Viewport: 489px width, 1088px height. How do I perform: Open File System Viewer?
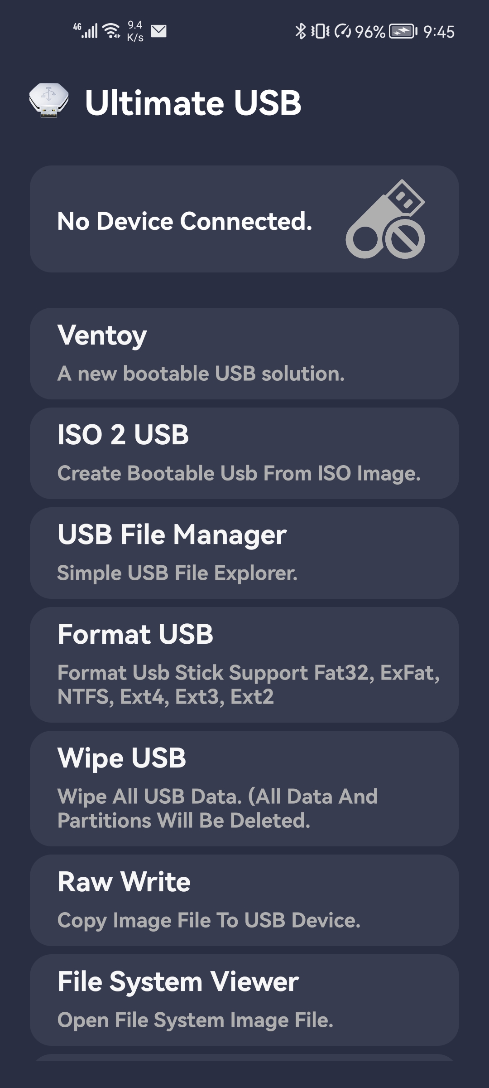point(244,1000)
